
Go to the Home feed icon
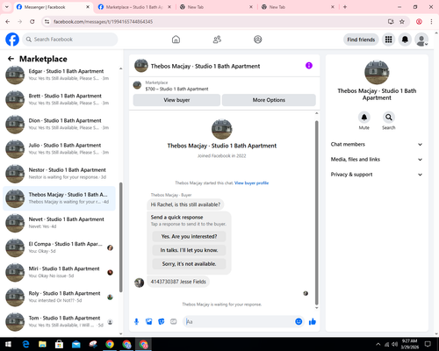(176, 39)
